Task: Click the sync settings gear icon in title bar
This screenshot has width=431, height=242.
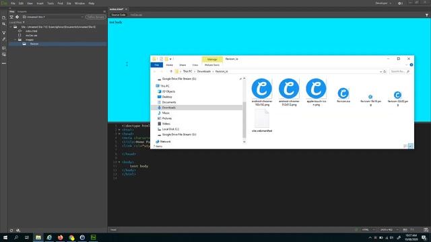Action: 400,3
